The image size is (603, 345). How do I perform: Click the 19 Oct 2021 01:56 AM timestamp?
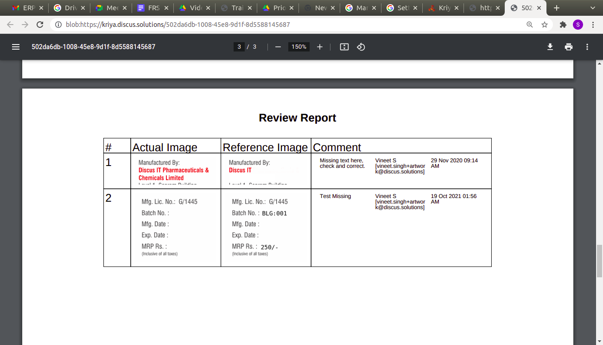tap(454, 199)
